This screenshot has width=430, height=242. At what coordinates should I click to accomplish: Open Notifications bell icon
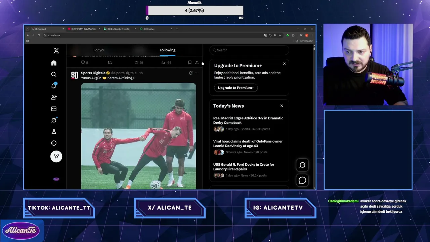coord(54,86)
